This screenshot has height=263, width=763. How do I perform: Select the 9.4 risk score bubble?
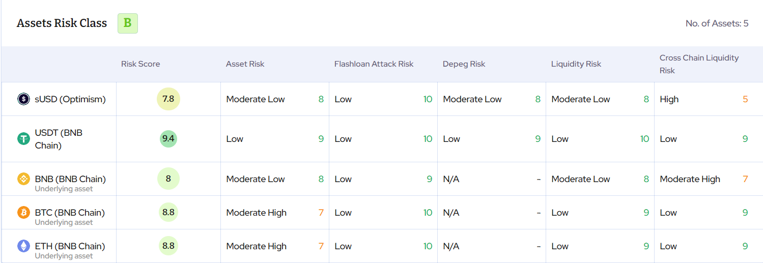coord(168,138)
